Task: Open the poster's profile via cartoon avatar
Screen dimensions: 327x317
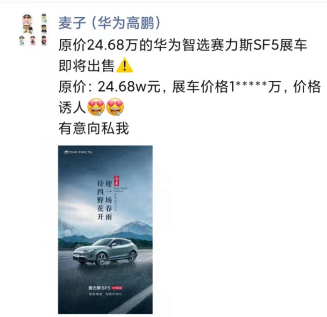Action: [x=33, y=29]
